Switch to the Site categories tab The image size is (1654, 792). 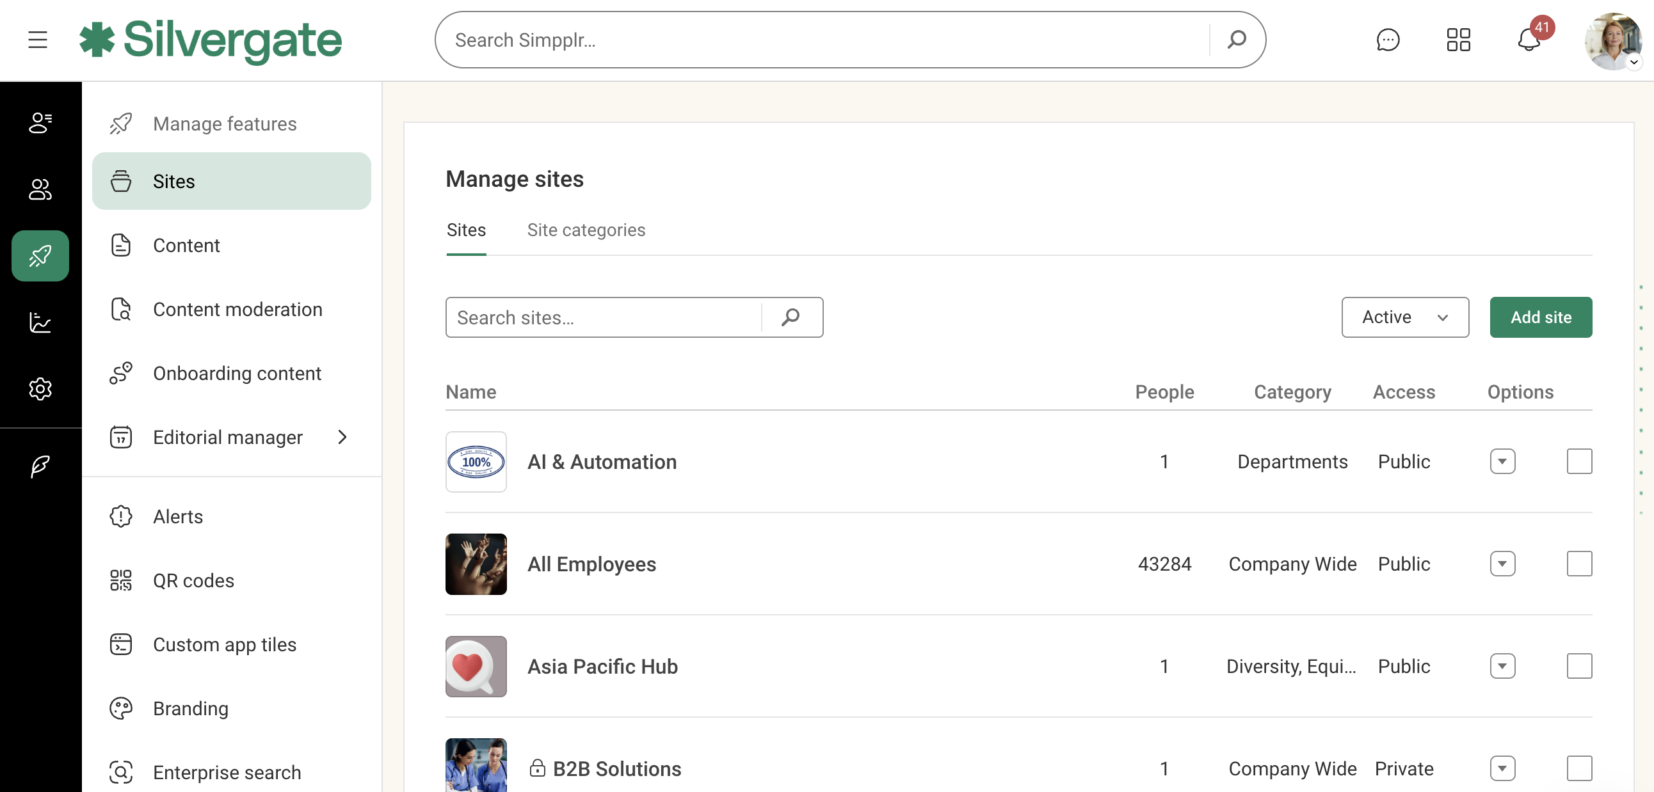click(x=586, y=230)
